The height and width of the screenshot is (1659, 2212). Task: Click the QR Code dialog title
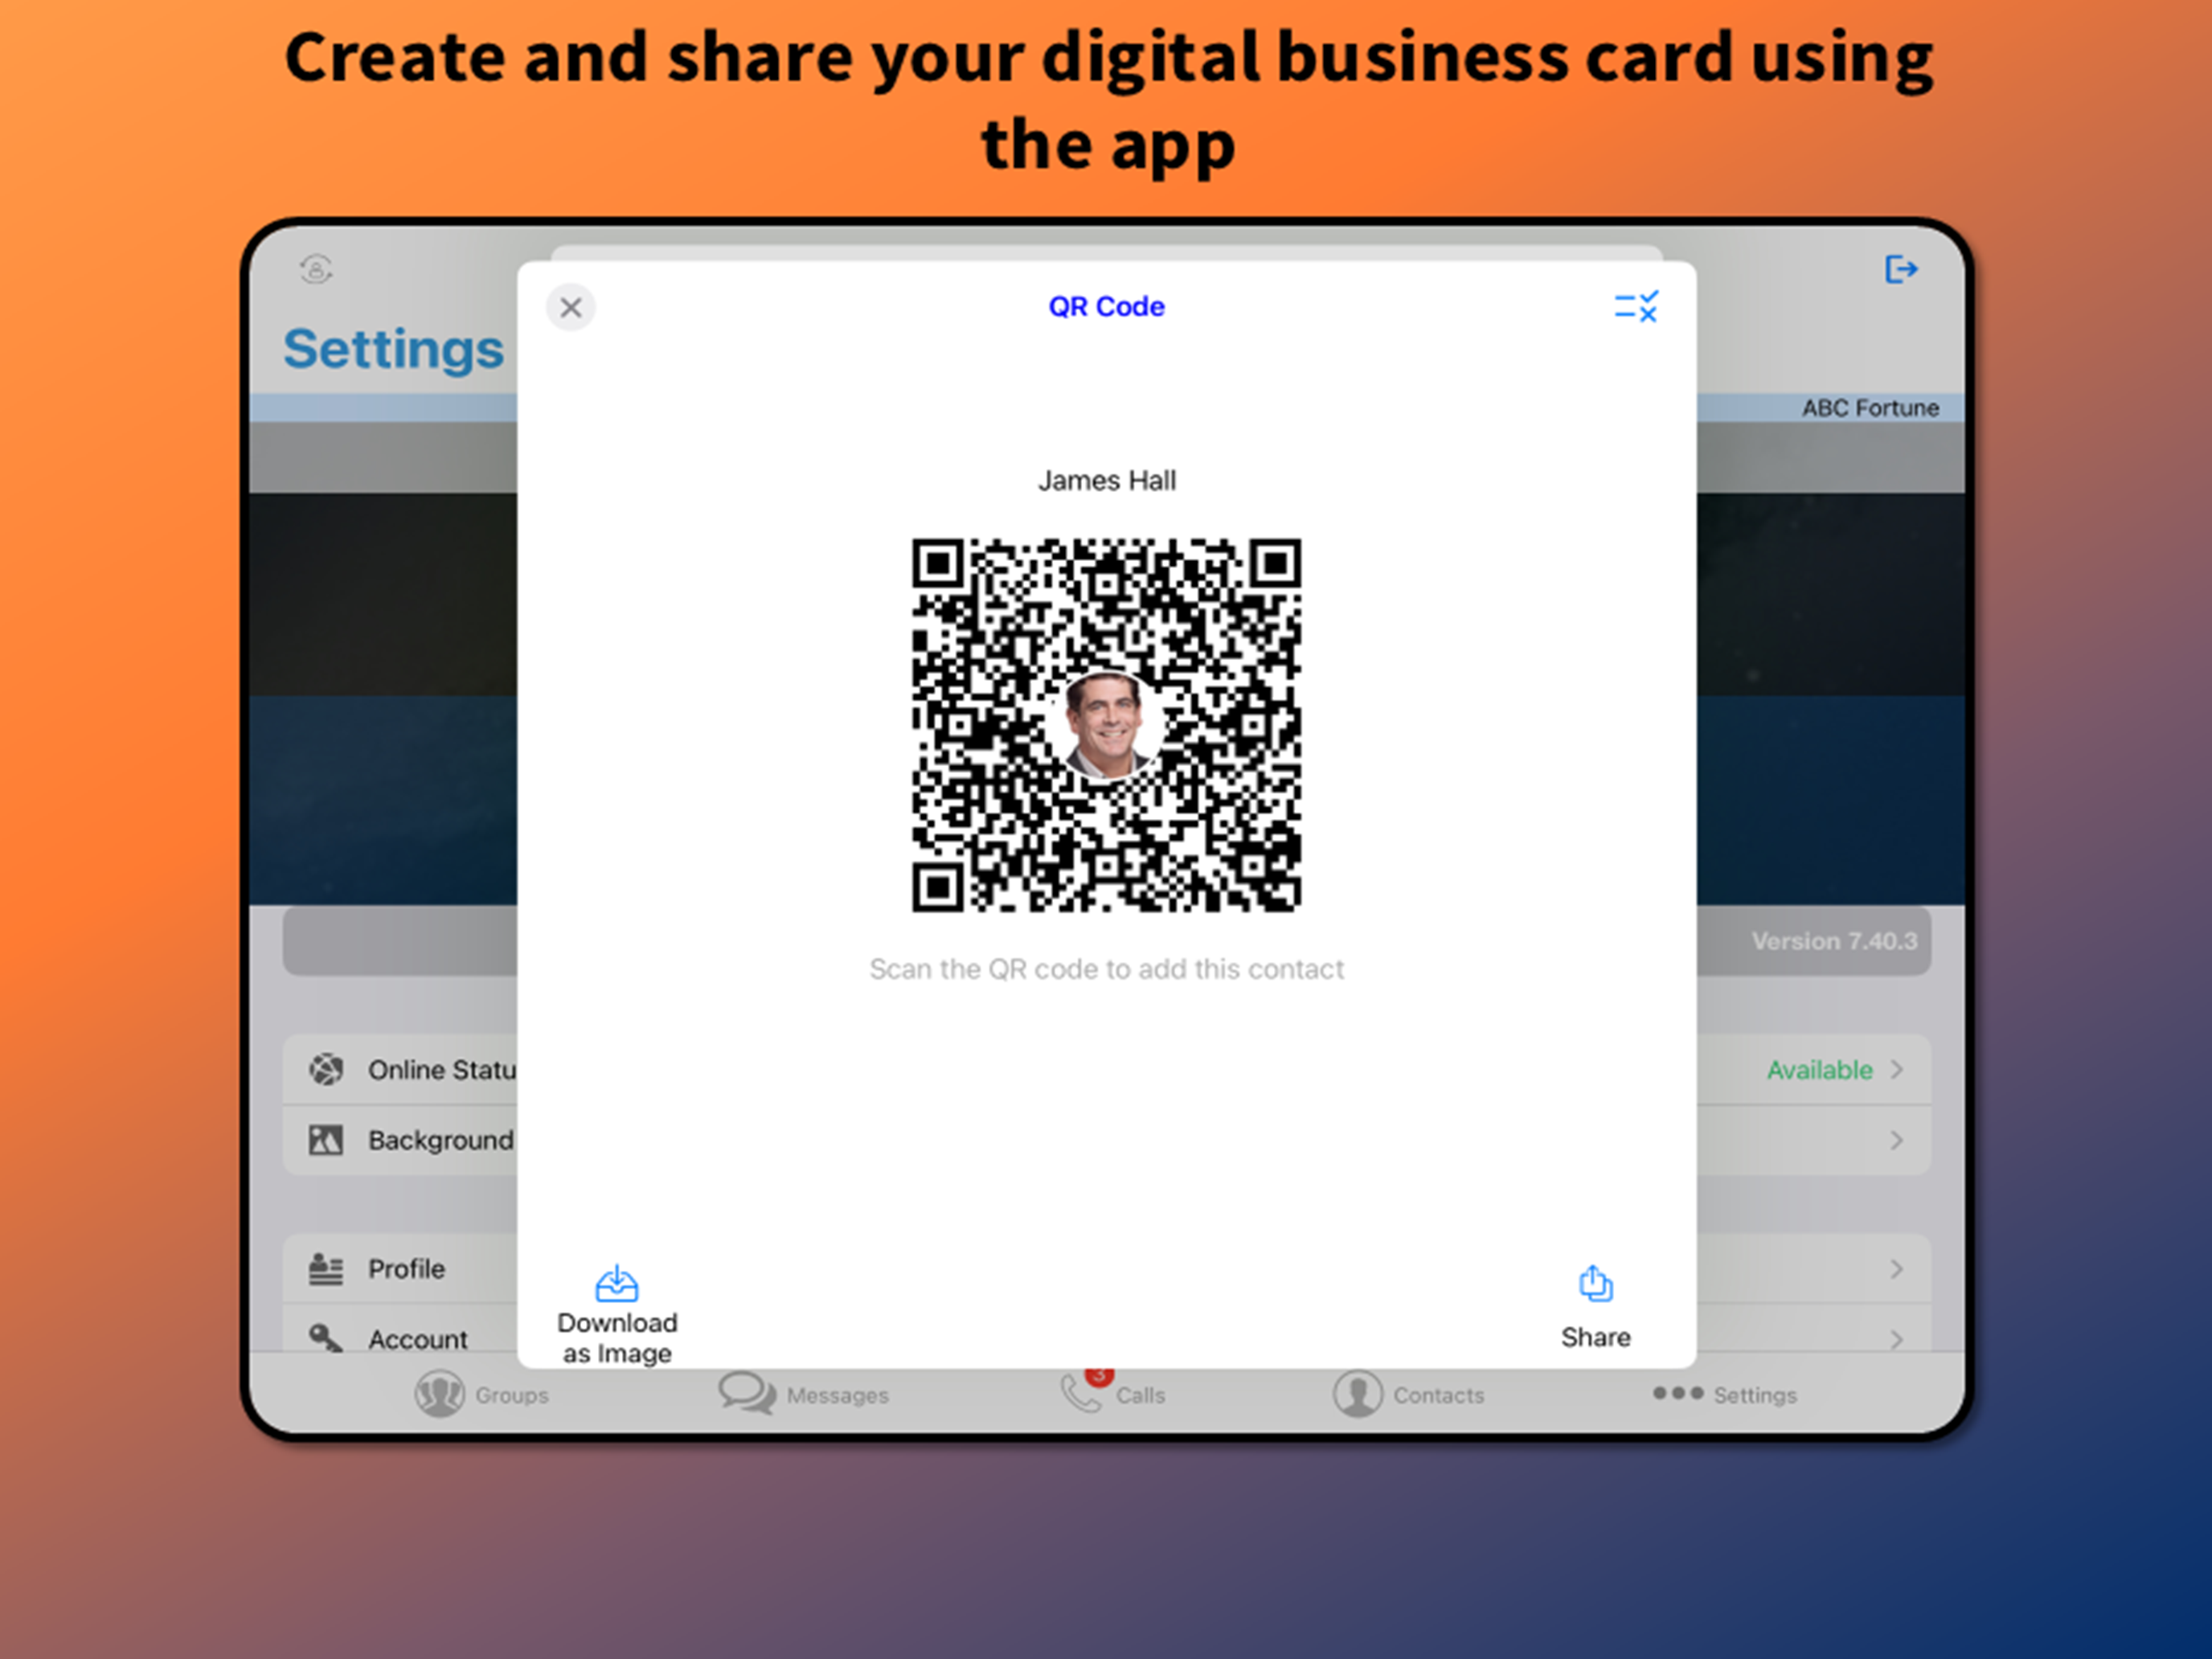pos(1107,306)
